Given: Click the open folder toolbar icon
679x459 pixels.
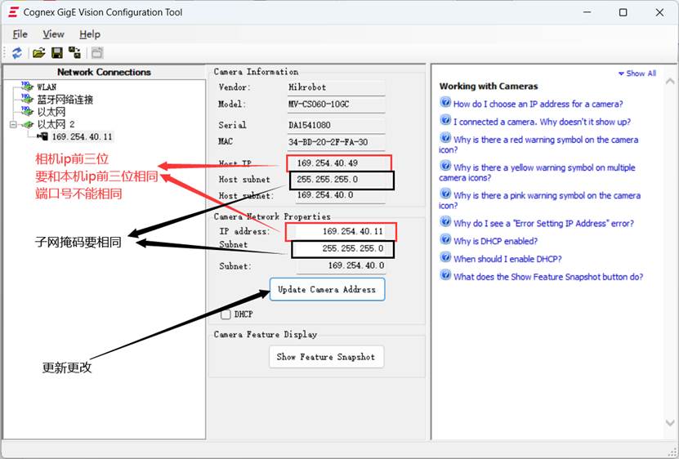Looking at the screenshot, I should [38, 53].
